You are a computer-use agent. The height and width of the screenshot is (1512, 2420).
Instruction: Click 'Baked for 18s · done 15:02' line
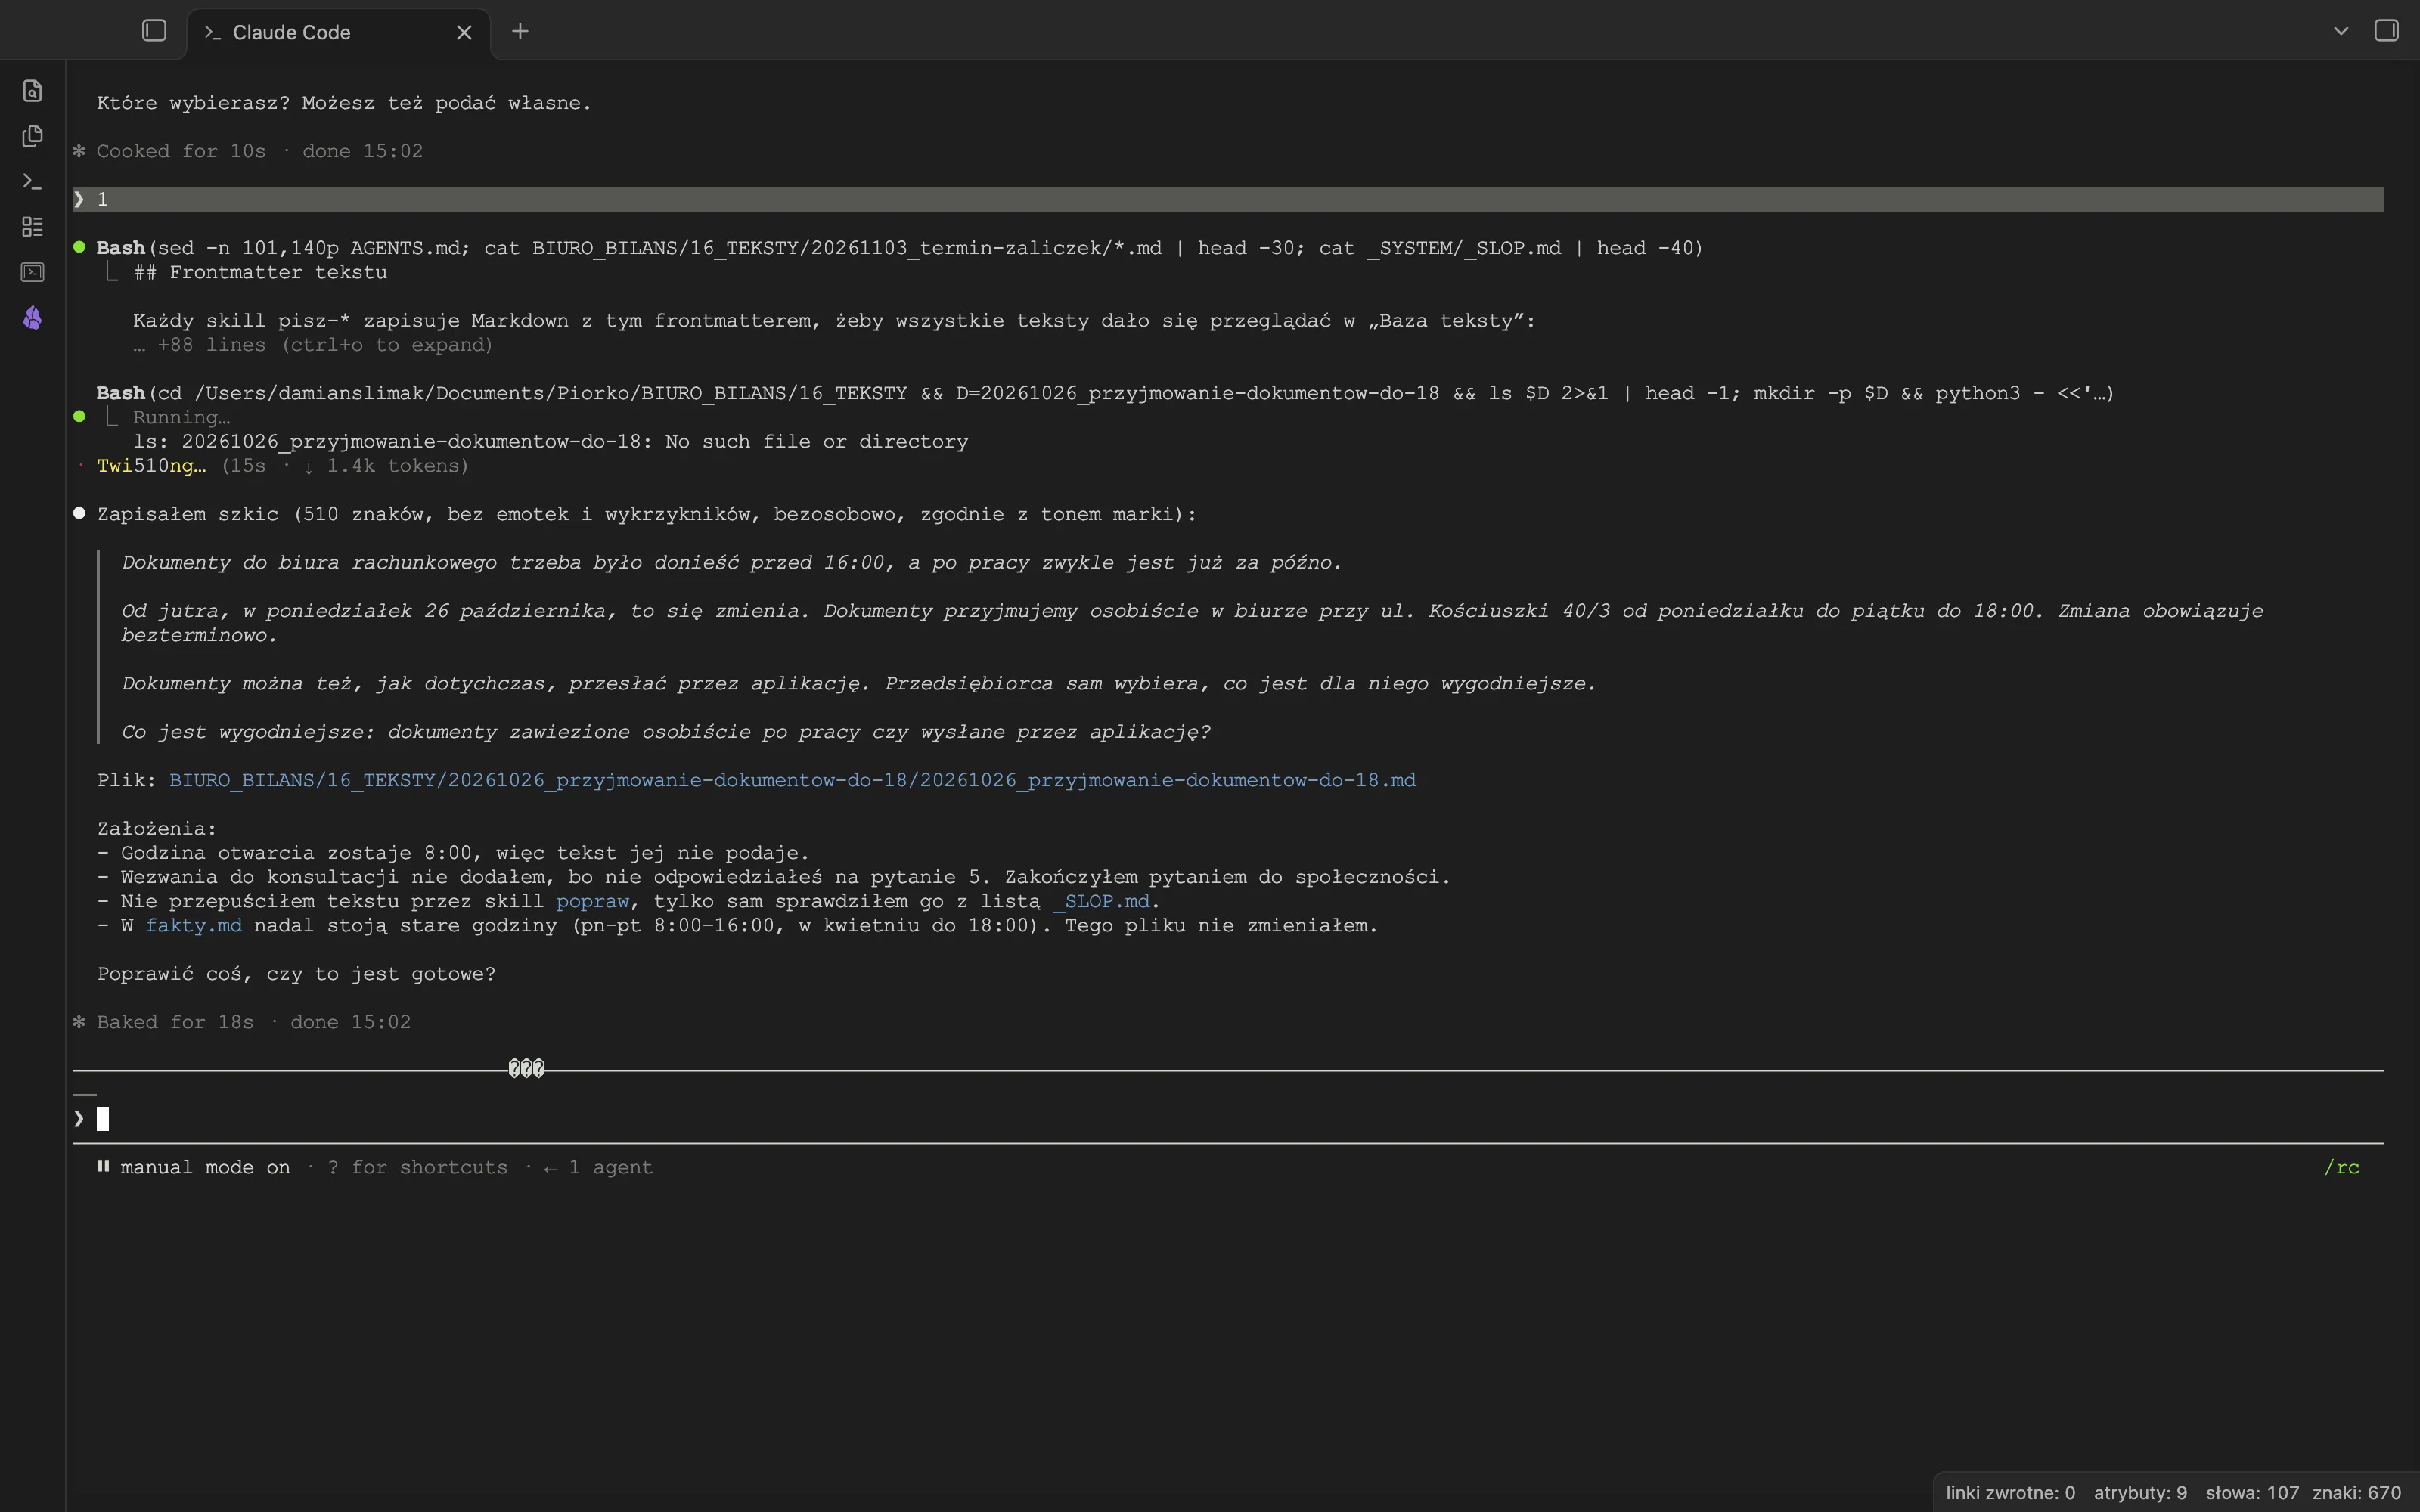254,1022
